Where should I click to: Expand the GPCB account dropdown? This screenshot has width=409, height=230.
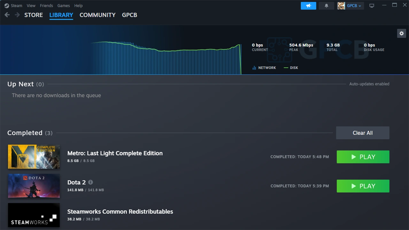click(x=354, y=6)
